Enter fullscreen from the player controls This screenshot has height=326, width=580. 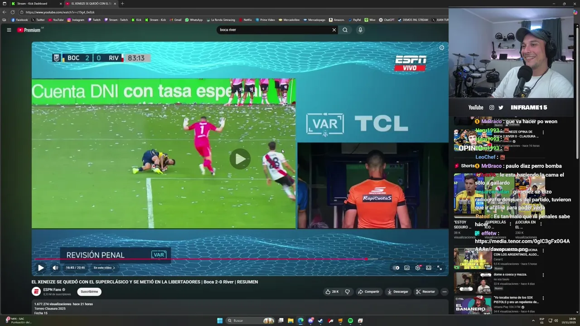[440, 268]
